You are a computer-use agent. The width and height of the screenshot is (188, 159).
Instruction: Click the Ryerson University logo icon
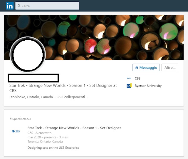[129, 86]
